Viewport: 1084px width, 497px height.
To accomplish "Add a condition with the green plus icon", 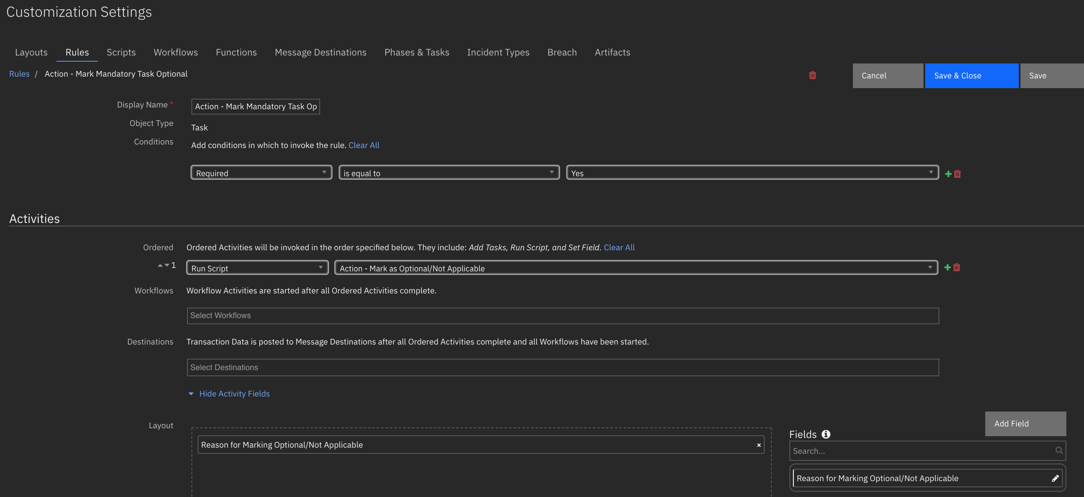I will click(x=948, y=174).
